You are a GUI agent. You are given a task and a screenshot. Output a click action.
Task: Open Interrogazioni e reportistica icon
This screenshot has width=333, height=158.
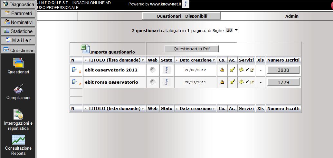pyautogui.click(x=18, y=114)
